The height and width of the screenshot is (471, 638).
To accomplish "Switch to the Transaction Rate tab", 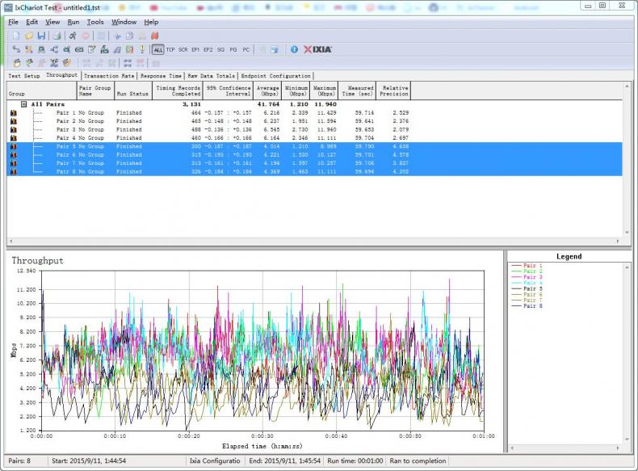I will (x=109, y=76).
